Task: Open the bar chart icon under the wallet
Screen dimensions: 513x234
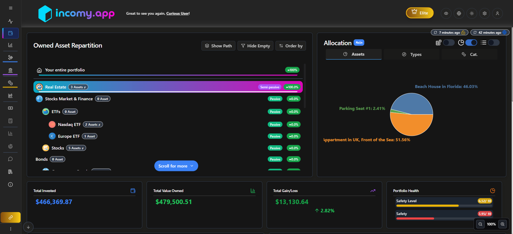Action: pos(10,45)
